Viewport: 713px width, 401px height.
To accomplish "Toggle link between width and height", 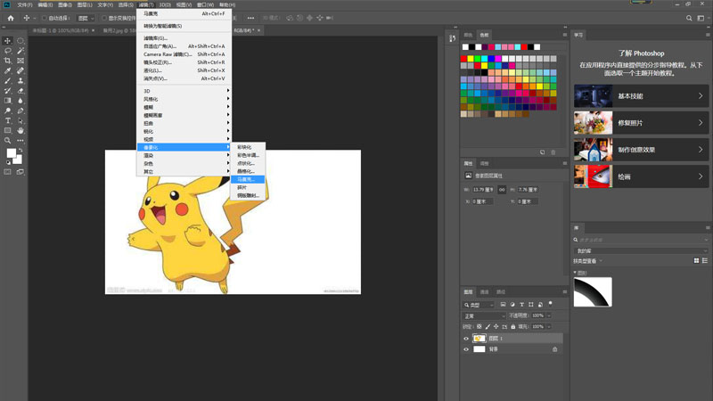I will (x=502, y=190).
